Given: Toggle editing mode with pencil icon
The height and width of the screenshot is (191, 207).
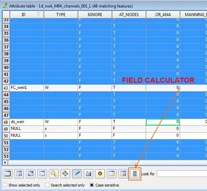Looking at the screenshot, I should (77, 174).
